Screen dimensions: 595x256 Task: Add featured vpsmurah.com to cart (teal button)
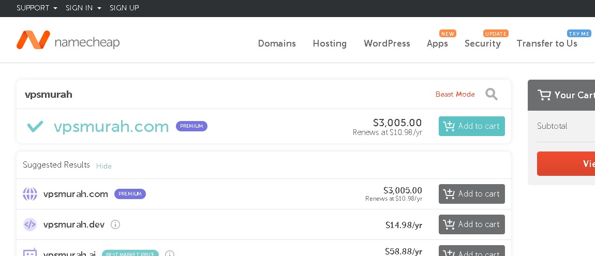click(x=472, y=126)
